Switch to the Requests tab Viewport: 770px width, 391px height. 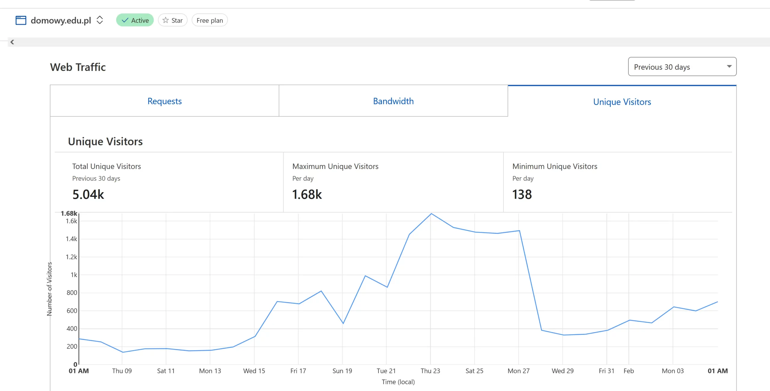(x=165, y=101)
